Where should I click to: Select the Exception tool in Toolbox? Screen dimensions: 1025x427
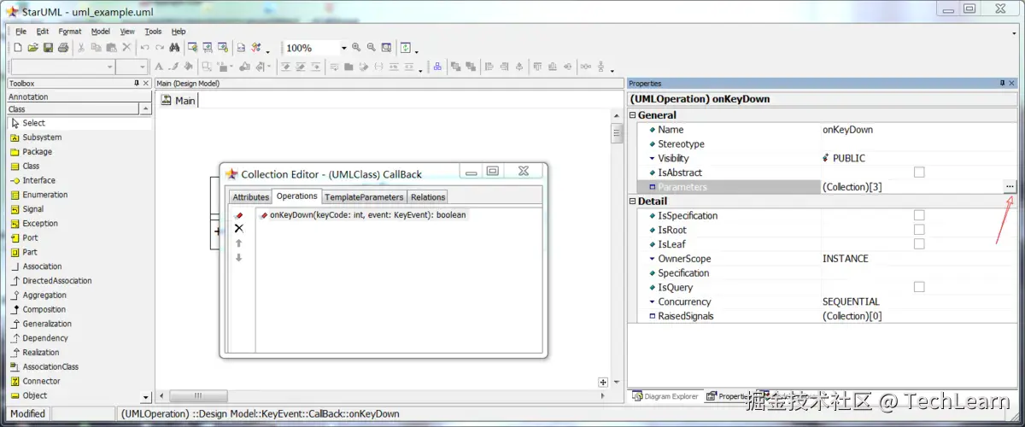pos(39,224)
